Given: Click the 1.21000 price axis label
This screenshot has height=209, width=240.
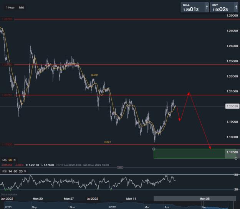Looking at the screenshot, I should point(232,91).
